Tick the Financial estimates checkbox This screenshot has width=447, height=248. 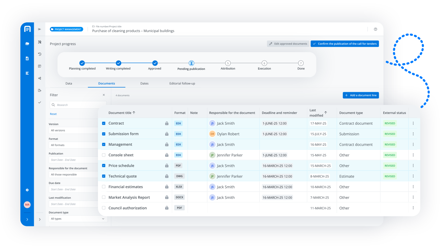click(104, 187)
